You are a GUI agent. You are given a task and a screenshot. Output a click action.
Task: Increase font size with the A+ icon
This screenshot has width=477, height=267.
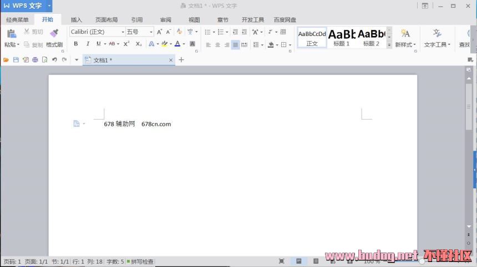pyautogui.click(x=160, y=32)
